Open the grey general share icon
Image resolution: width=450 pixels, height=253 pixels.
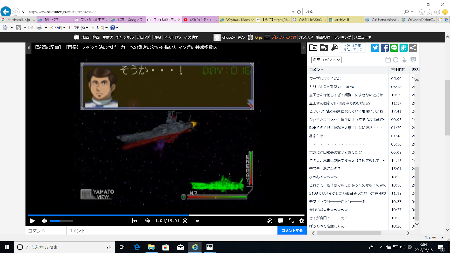click(413, 48)
